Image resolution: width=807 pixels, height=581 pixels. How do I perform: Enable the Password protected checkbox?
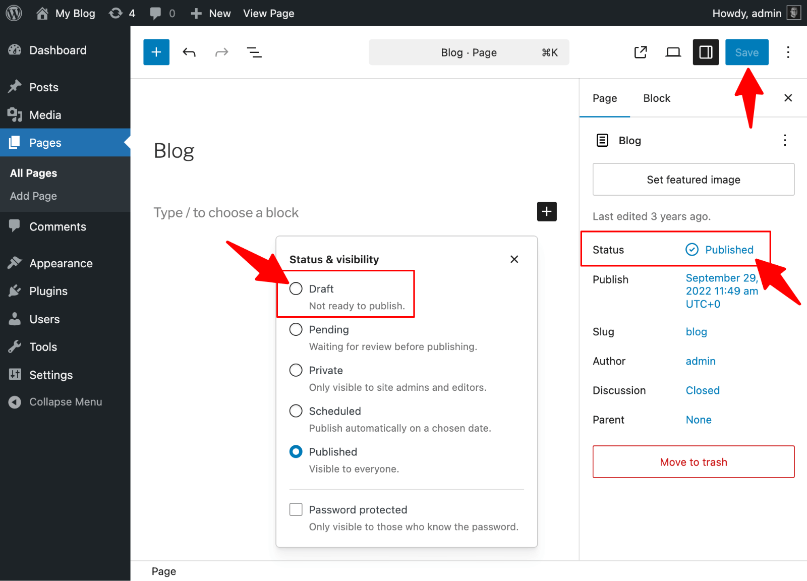pyautogui.click(x=296, y=509)
